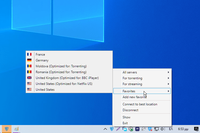
Task: Click the dark purple quote-mark tray icon
Action: pos(137,129)
